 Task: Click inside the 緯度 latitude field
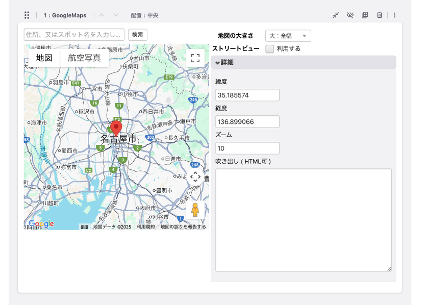246,95
